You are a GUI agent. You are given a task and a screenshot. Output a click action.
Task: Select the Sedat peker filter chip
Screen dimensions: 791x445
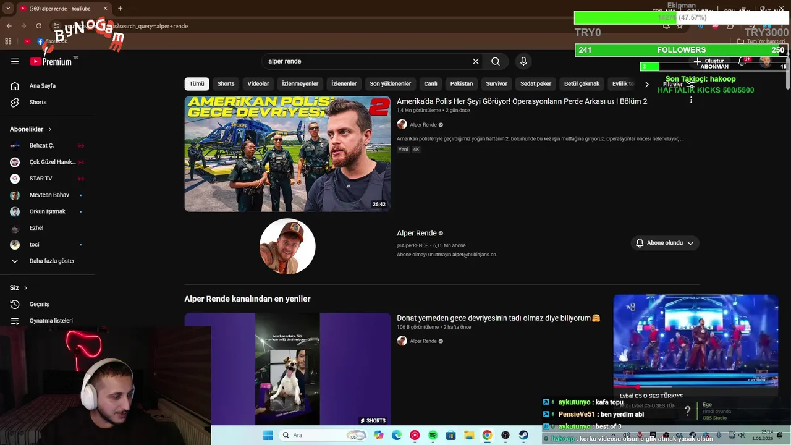(536, 84)
